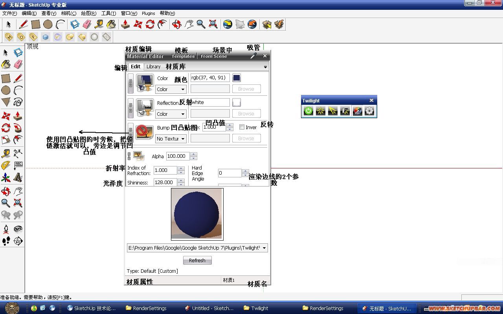
Task: Select the Edit tab
Action: click(x=136, y=67)
